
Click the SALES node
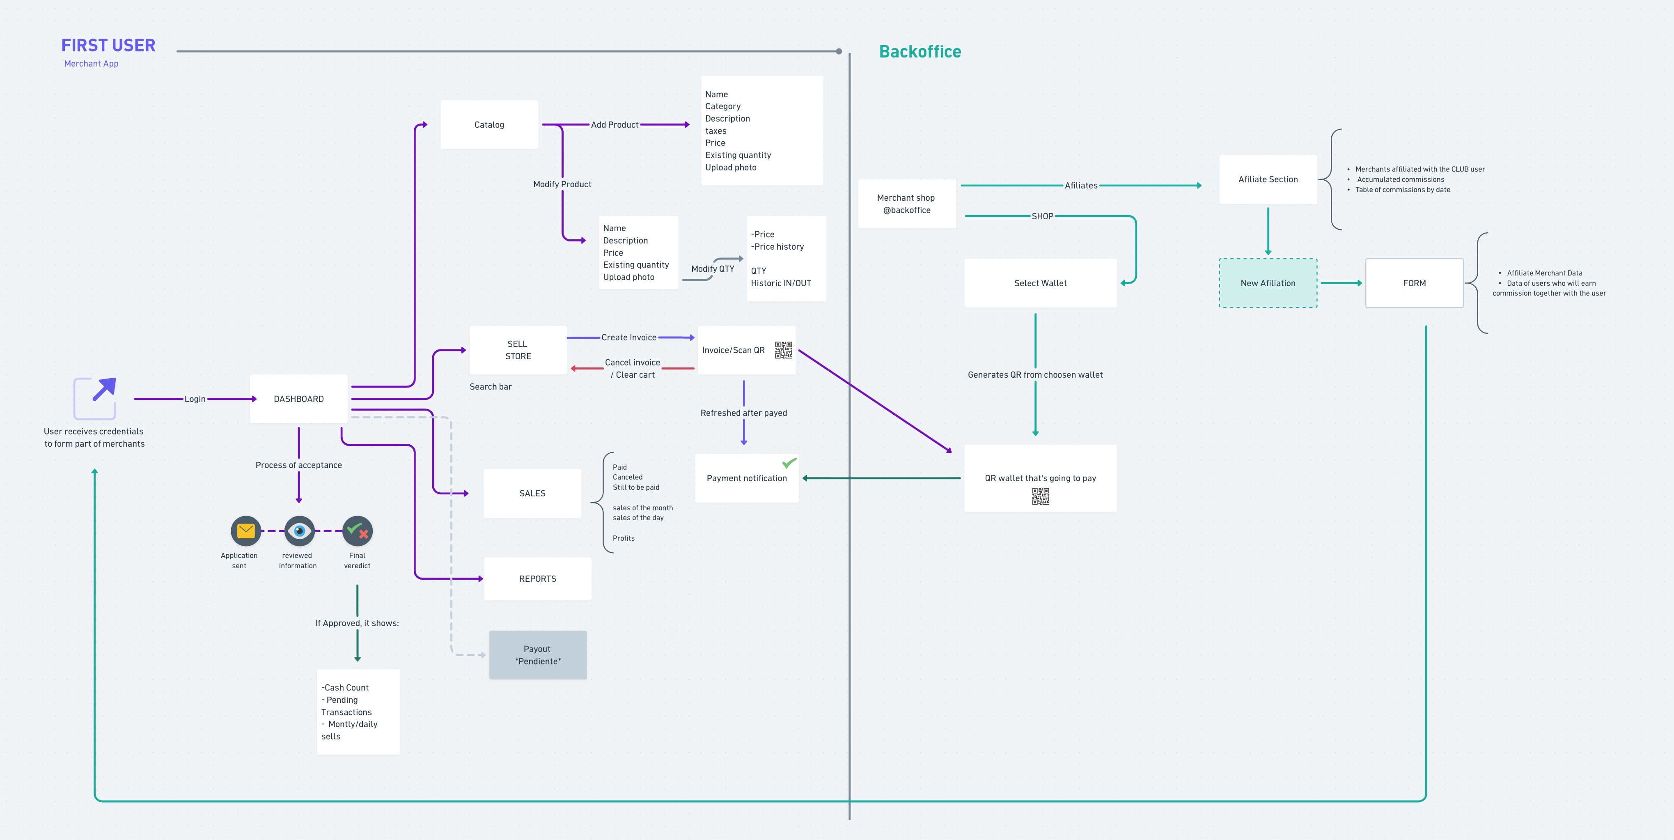[532, 493]
